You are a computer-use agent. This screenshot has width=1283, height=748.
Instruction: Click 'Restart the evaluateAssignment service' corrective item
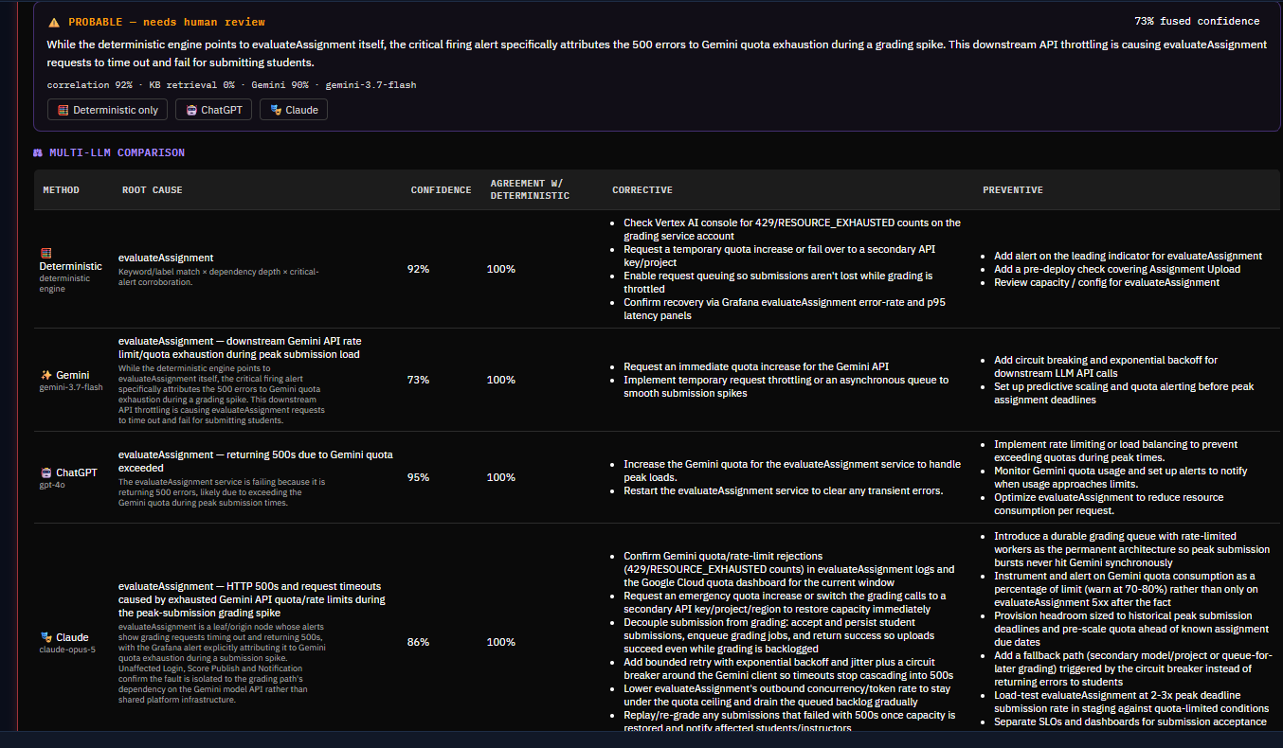(x=784, y=490)
